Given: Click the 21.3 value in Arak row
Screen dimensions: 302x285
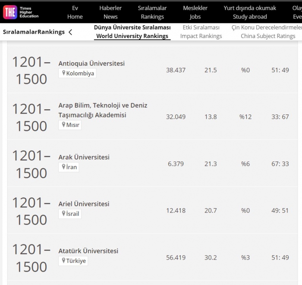Looking at the screenshot, I should 211,164.
